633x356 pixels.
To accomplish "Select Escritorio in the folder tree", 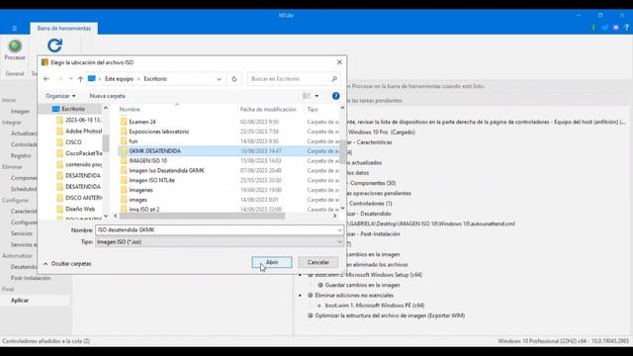I will click(73, 109).
